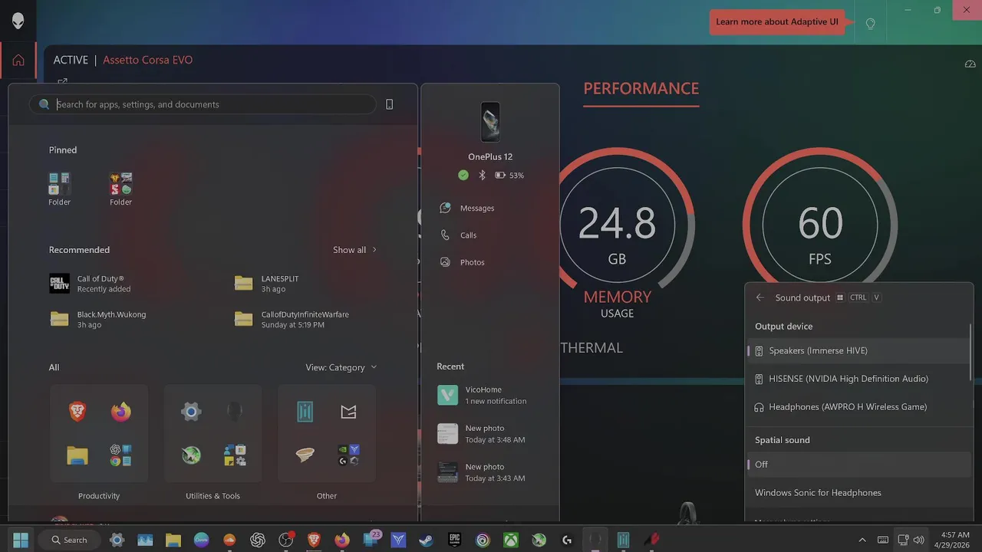Open the PERFORMANCE tab

coord(641,89)
